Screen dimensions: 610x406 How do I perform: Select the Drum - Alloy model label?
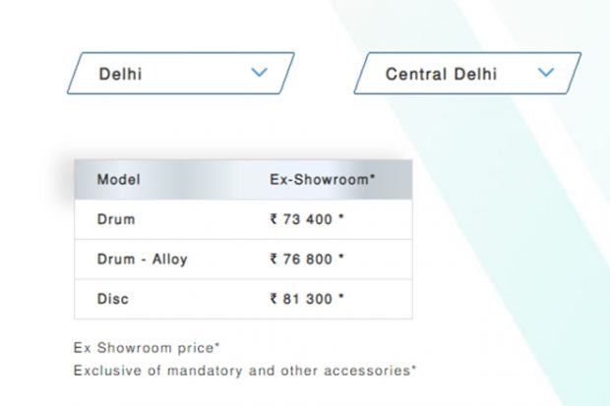(x=142, y=260)
